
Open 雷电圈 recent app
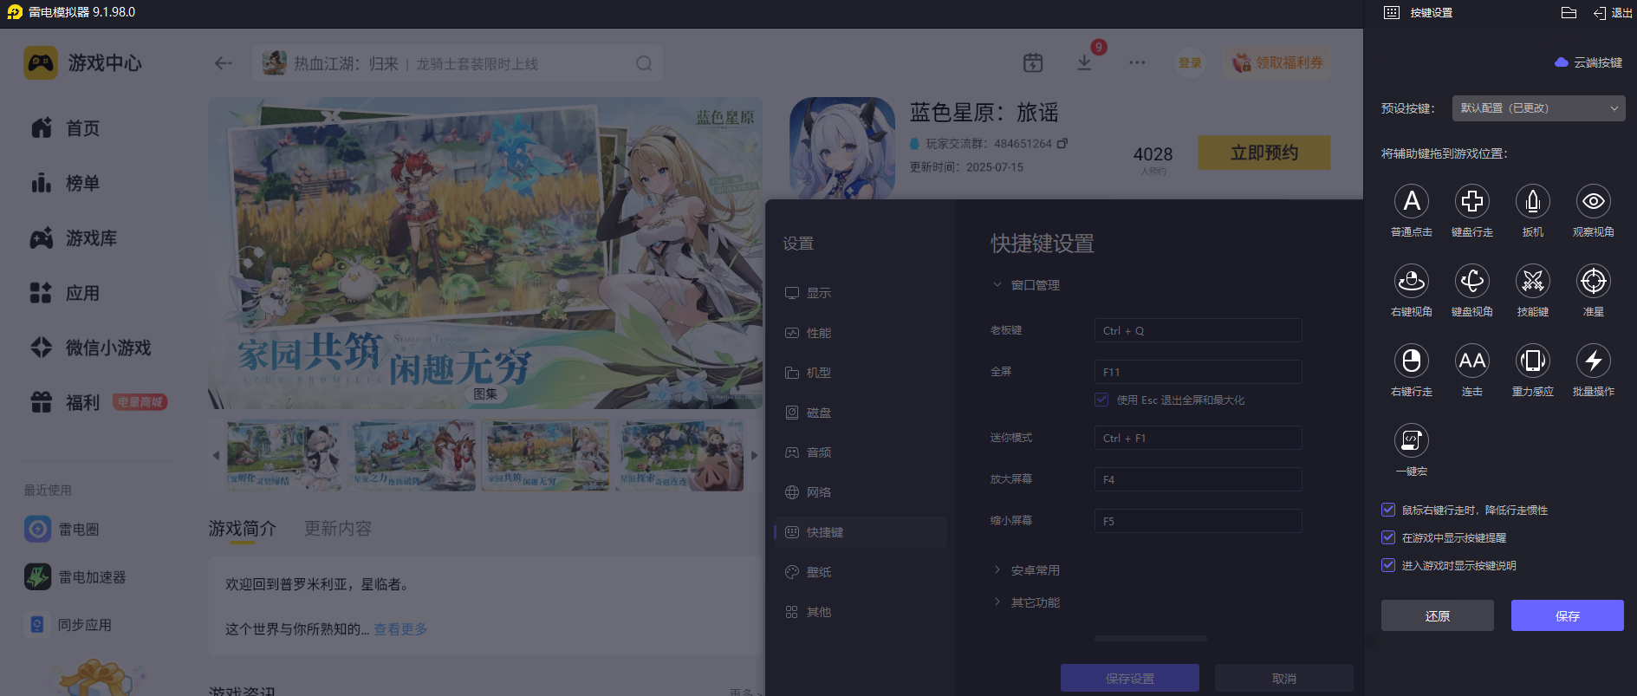click(x=62, y=529)
